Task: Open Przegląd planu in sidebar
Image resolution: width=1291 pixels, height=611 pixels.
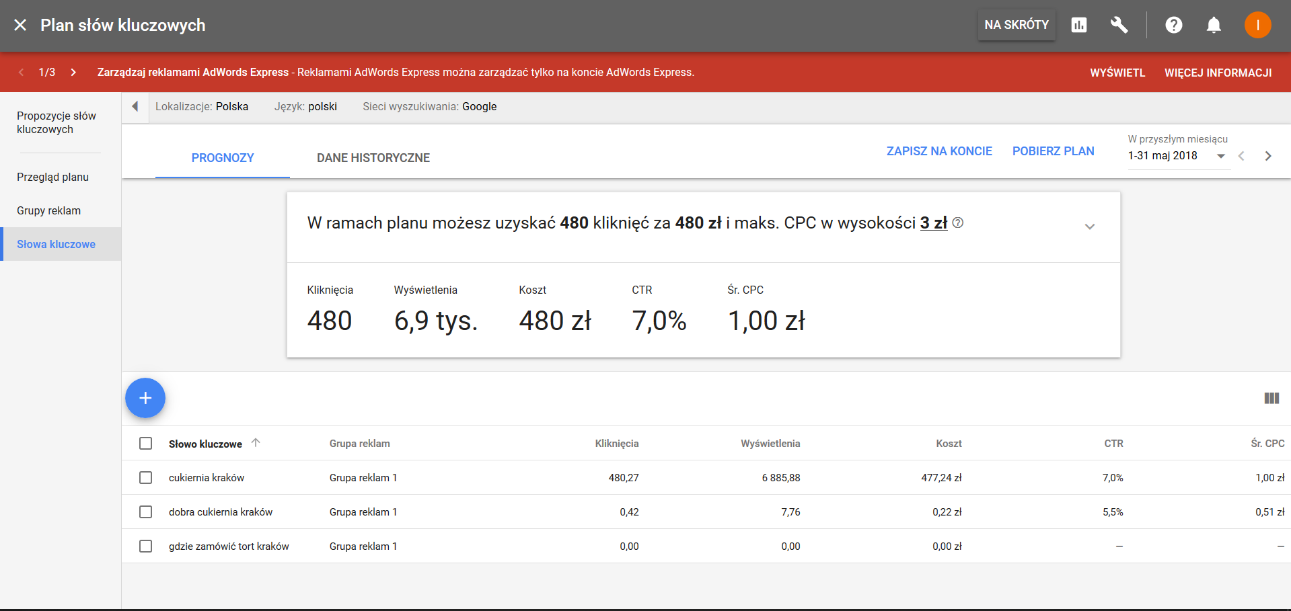Action: click(52, 177)
